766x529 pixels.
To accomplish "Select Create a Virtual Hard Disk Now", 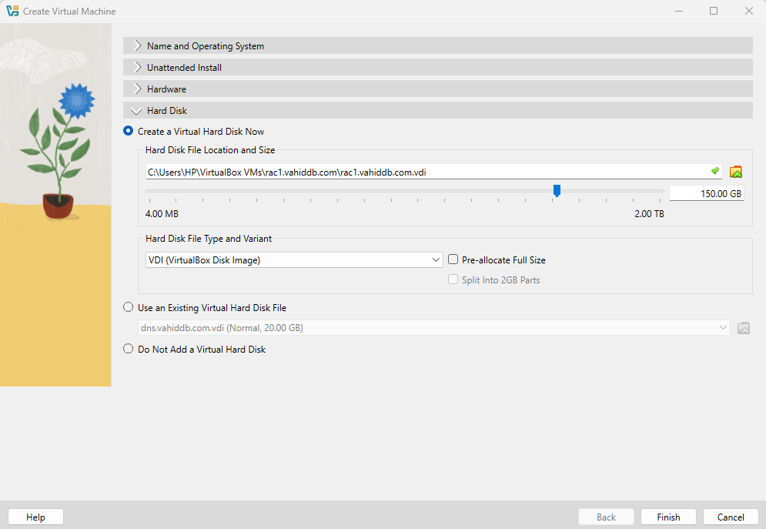I will [129, 132].
